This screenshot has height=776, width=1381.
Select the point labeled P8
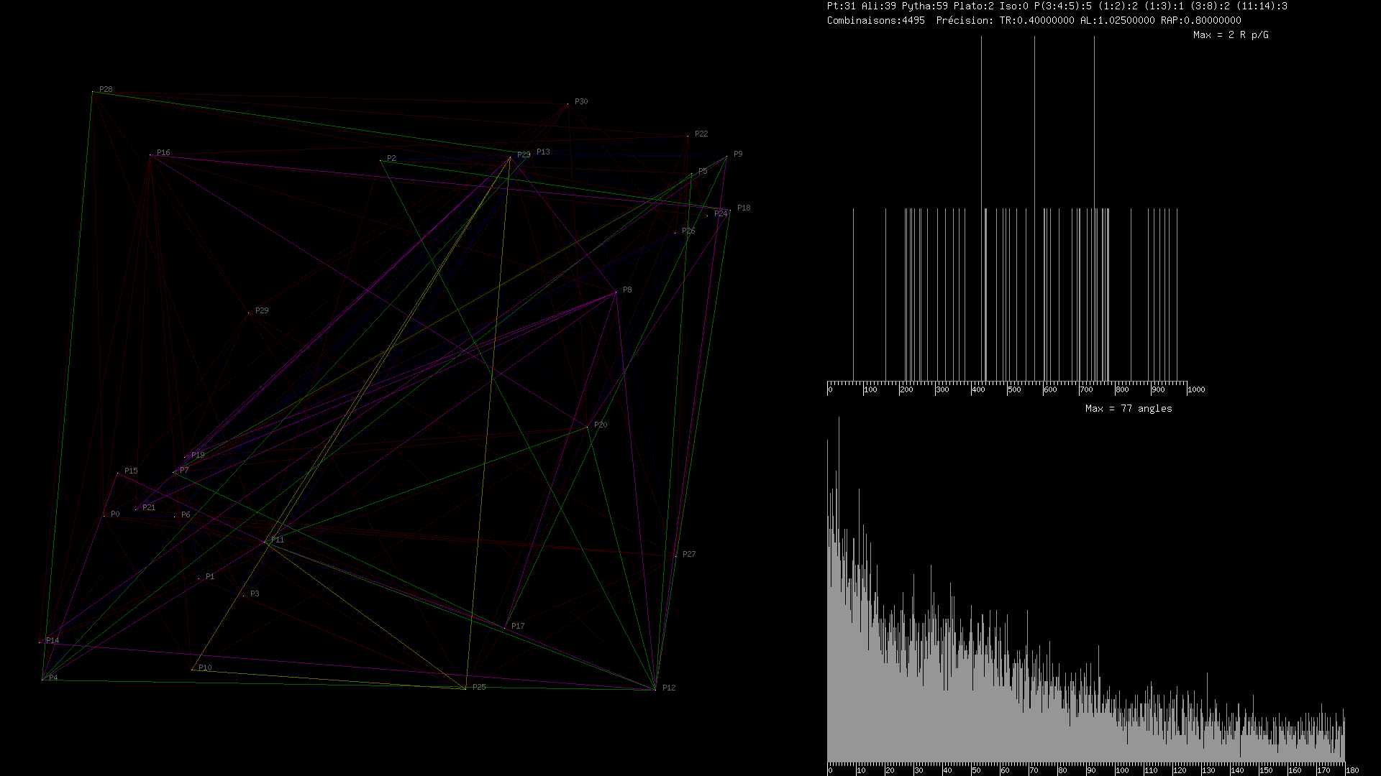(x=616, y=292)
